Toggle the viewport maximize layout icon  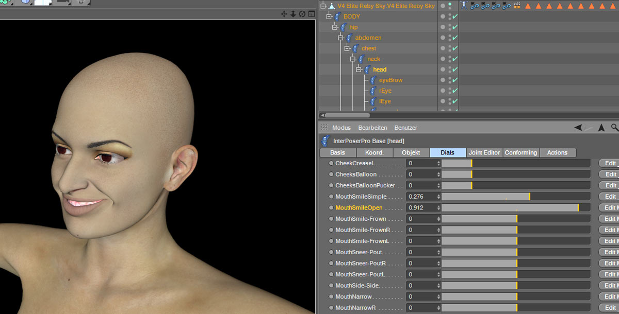(x=311, y=14)
